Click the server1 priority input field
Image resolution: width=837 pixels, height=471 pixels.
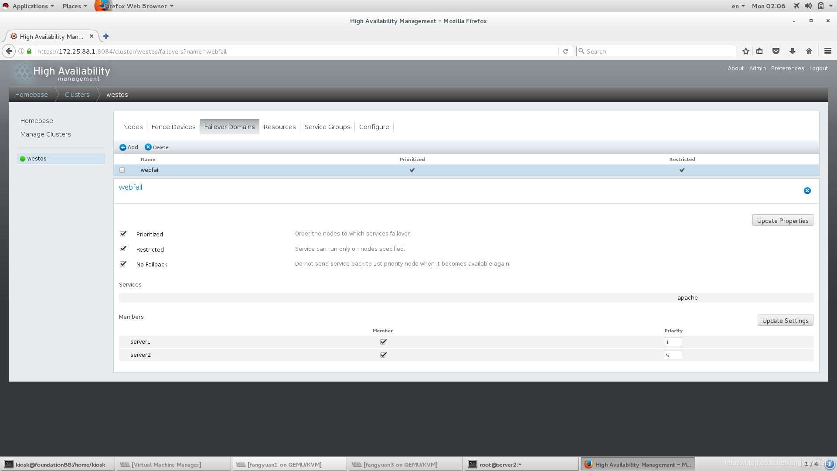pyautogui.click(x=673, y=342)
